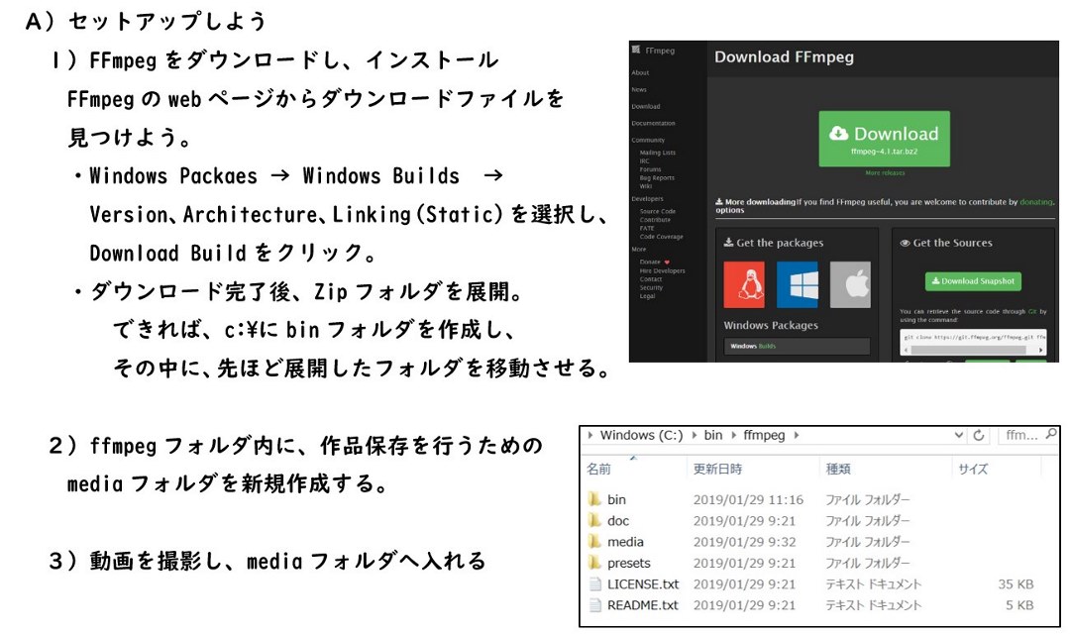Viewport: 1070px width, 635px height.
Task: Click the green Download button for ffmpeg-4.1.tar.bz2
Action: pos(883,137)
